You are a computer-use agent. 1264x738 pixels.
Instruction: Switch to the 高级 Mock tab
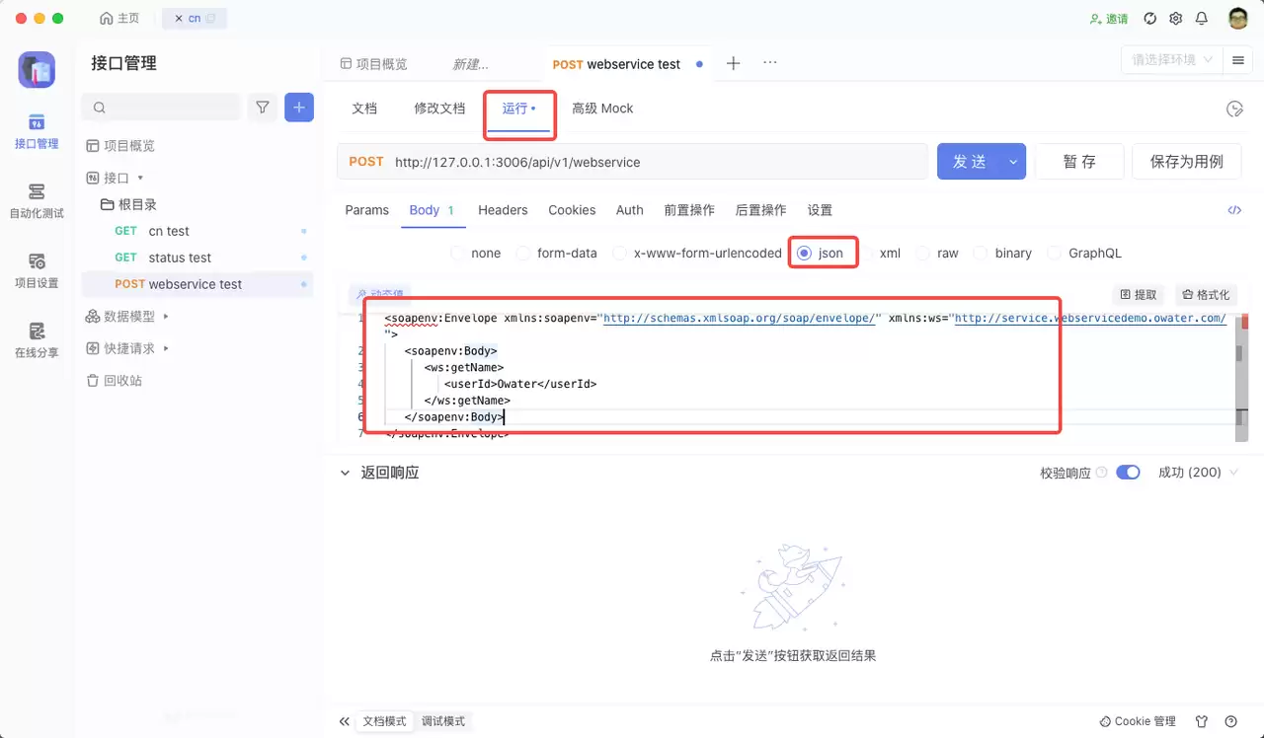click(x=602, y=109)
